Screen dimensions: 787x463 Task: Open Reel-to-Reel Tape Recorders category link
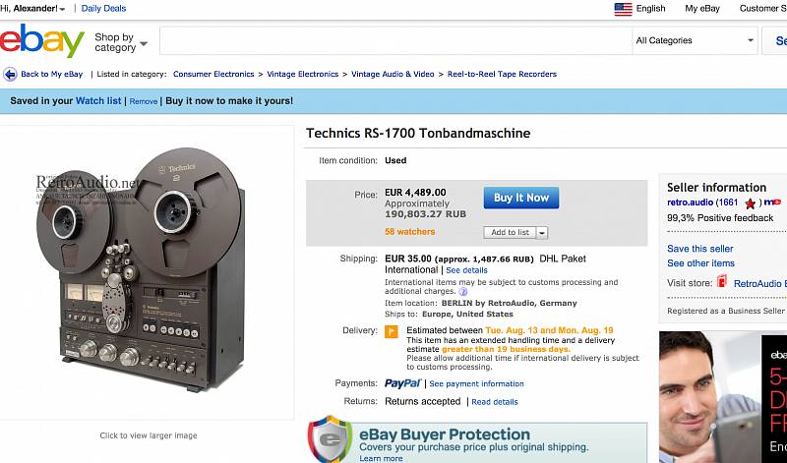pos(502,75)
